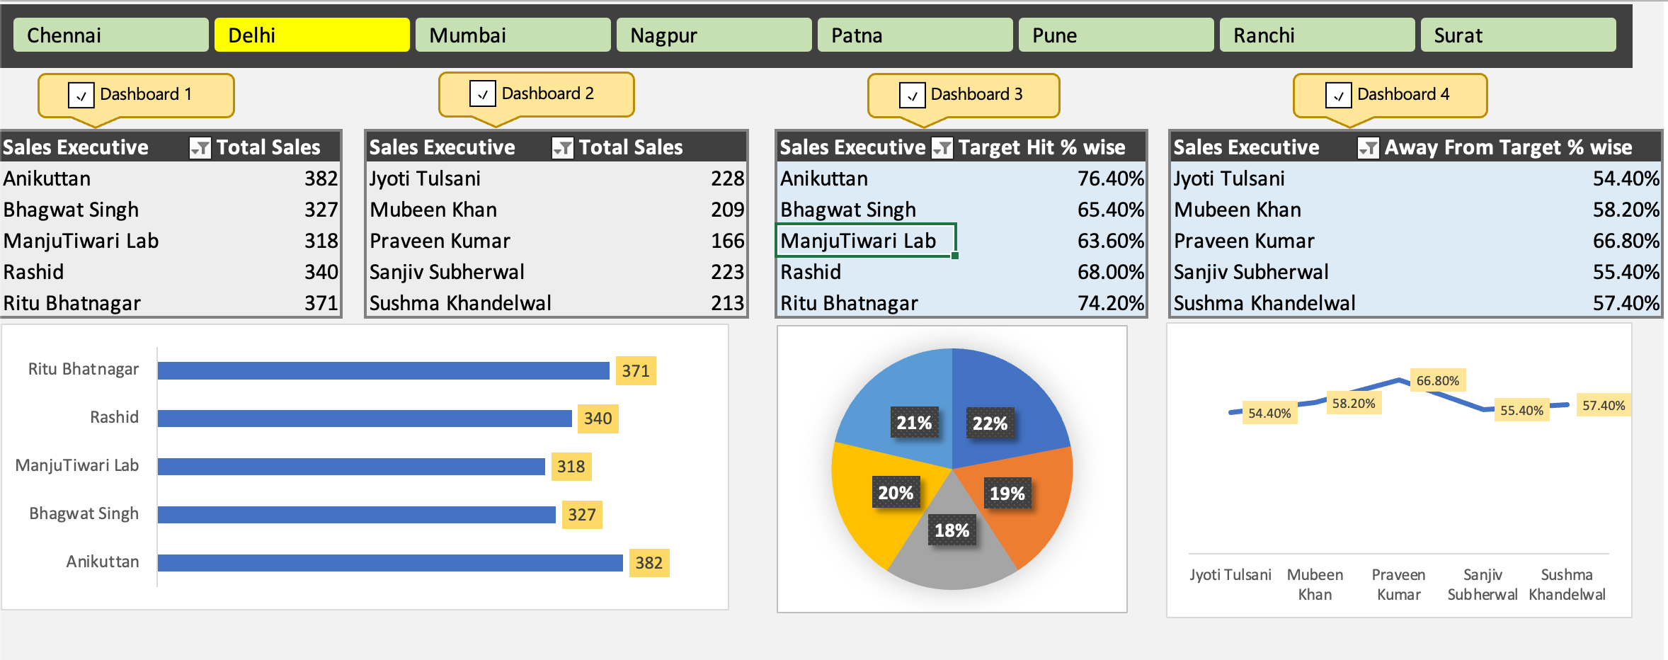Select Anikuttan's 382 bar in the bar chart
Viewport: 1668px width, 660px height.
[389, 563]
